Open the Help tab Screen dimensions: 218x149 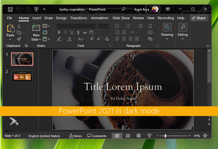pos(181,18)
